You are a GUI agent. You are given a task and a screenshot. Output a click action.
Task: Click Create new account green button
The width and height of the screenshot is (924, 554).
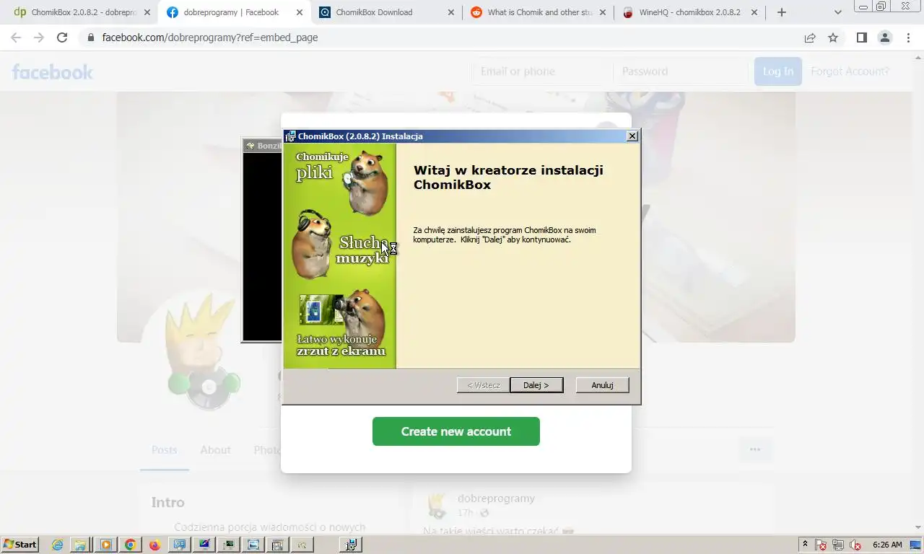[456, 431]
